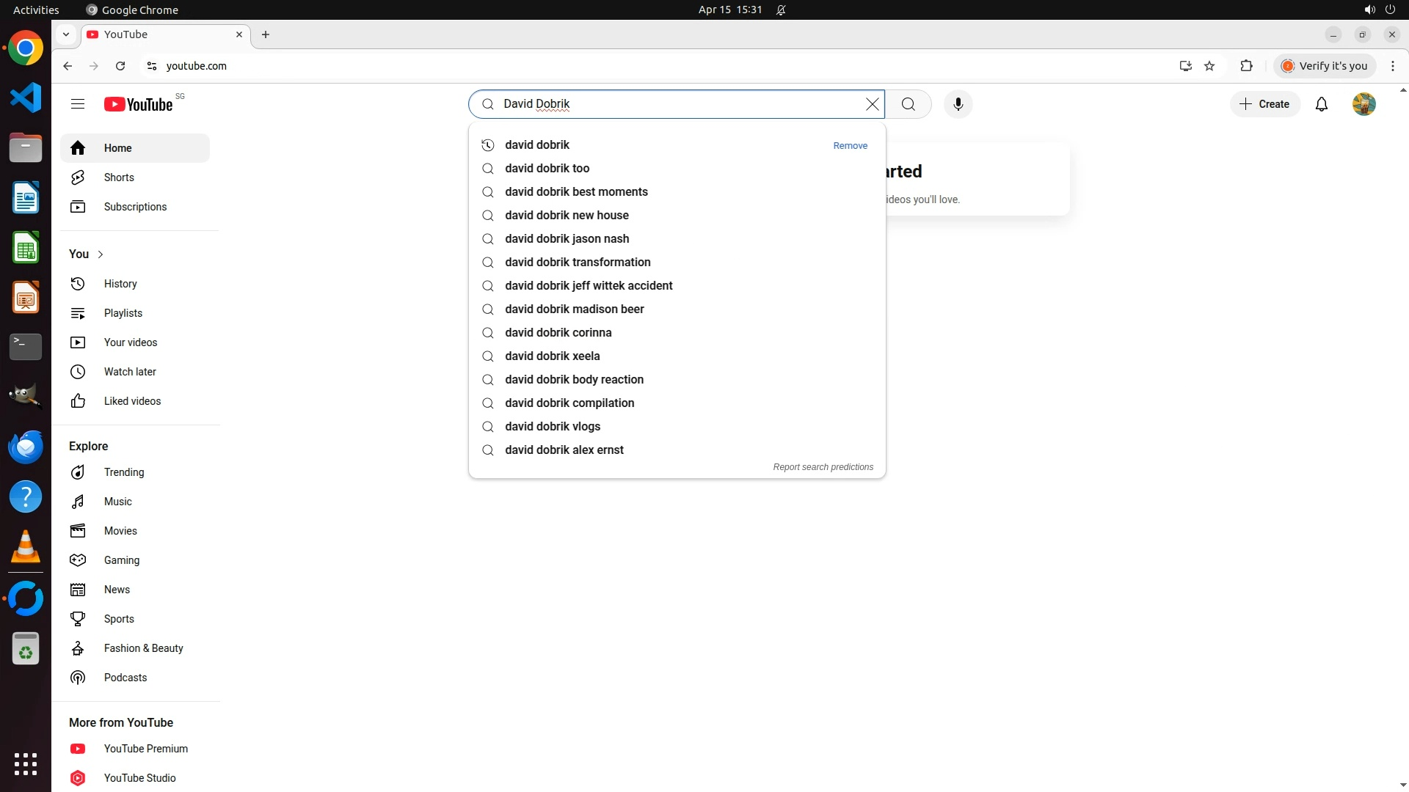This screenshot has height=792, width=1409.
Task: Click Report search predictions link
Action: click(x=823, y=467)
